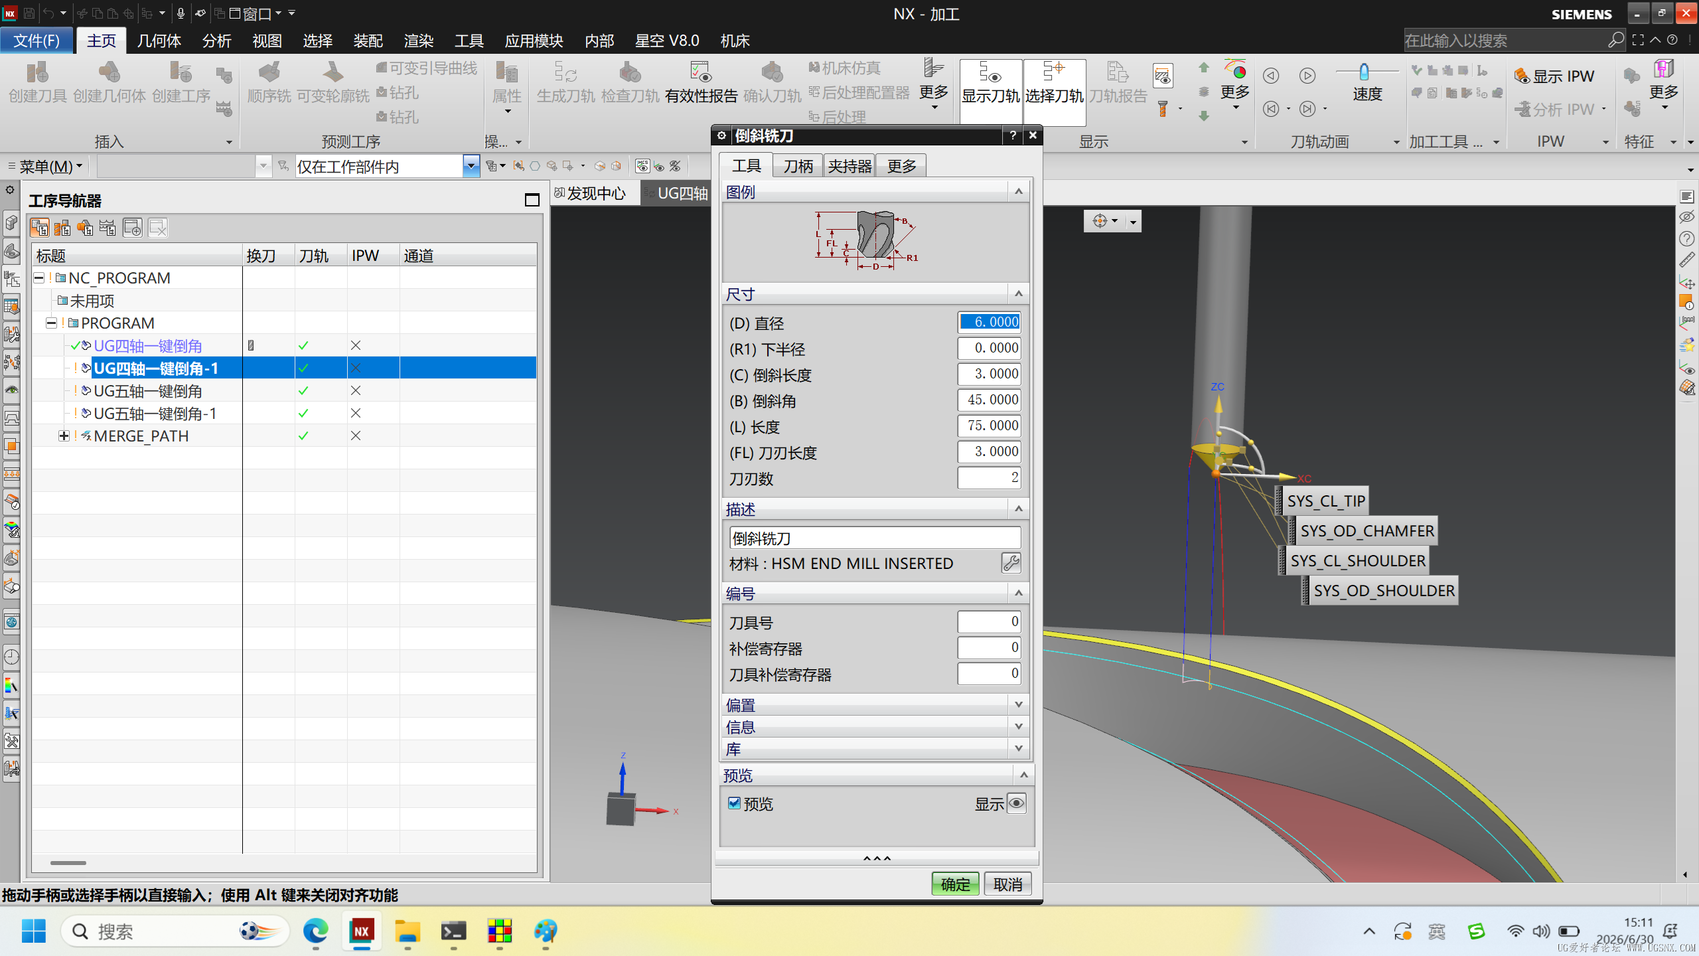
Task: Expand the MERGE_PATH tree node
Action: pos(64,436)
